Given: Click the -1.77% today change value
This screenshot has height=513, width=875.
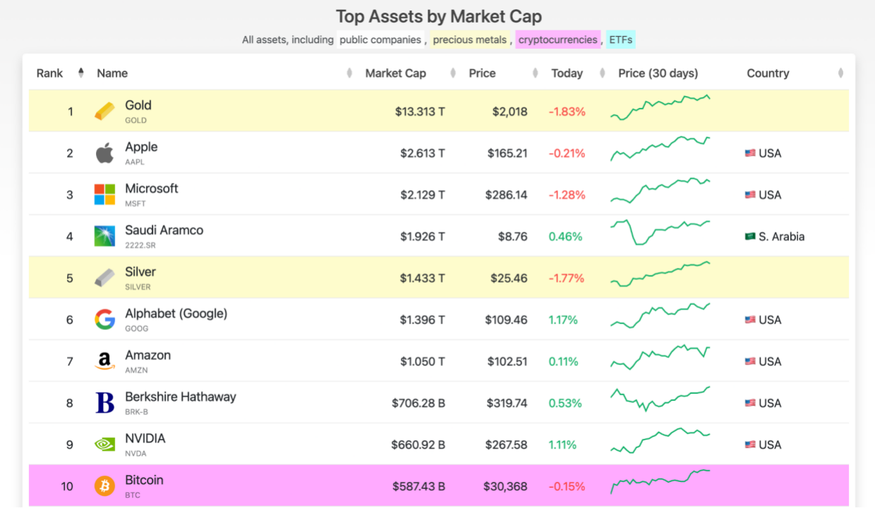Looking at the screenshot, I should (567, 278).
